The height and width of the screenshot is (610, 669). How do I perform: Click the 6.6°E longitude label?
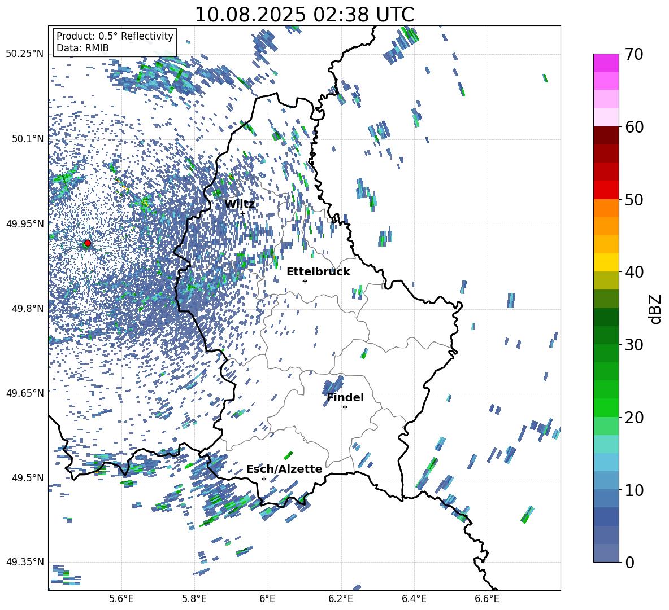487,599
